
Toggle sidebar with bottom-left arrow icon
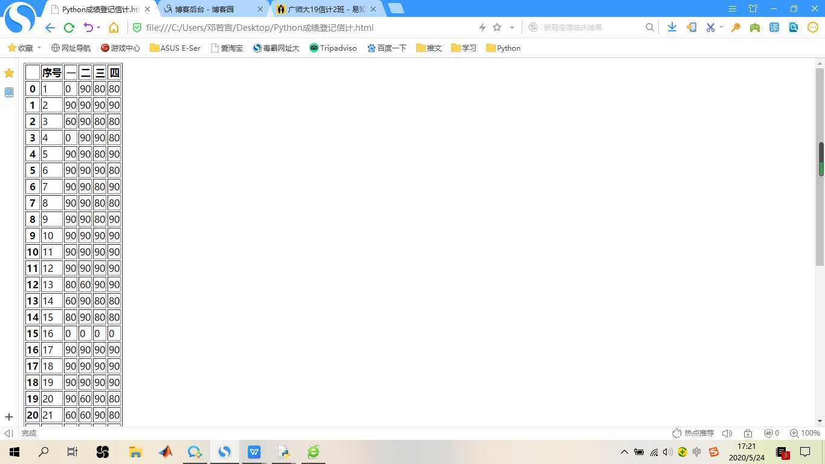tap(8, 433)
